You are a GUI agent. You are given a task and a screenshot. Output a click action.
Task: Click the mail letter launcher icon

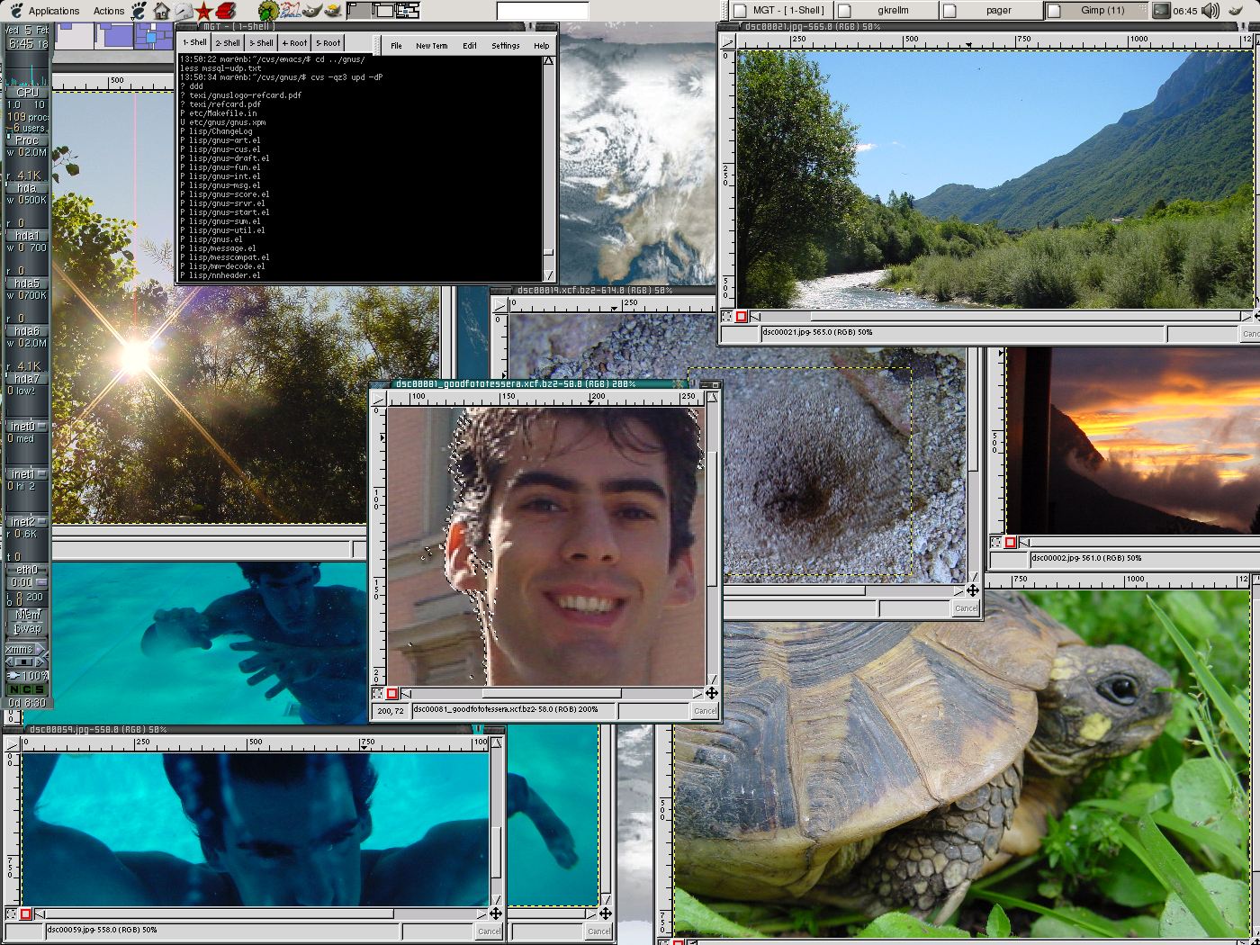click(x=184, y=11)
